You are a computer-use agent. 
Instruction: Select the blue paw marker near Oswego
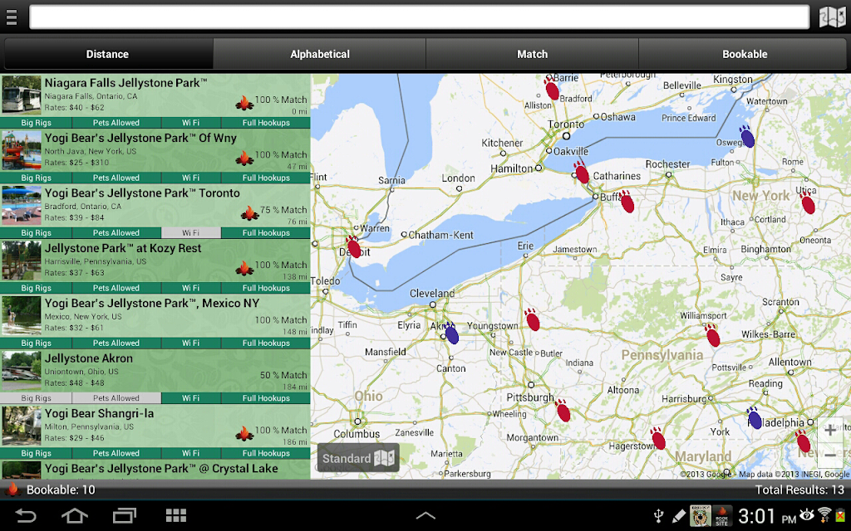click(747, 137)
